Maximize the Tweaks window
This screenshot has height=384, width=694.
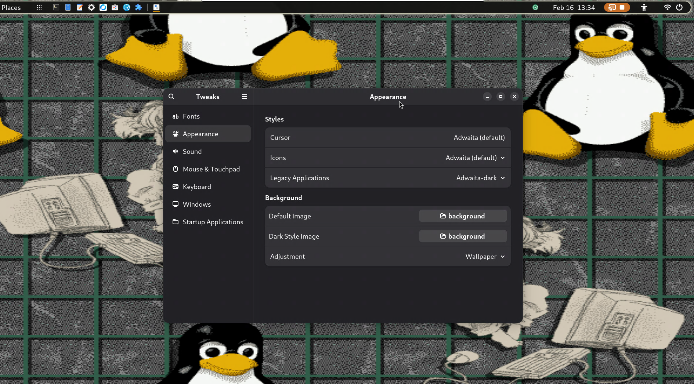[x=501, y=97]
